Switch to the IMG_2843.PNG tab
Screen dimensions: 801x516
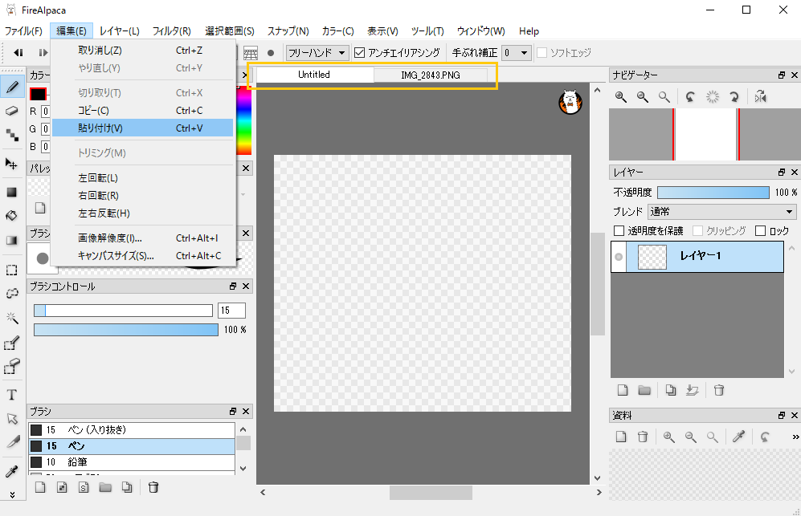pyautogui.click(x=430, y=75)
